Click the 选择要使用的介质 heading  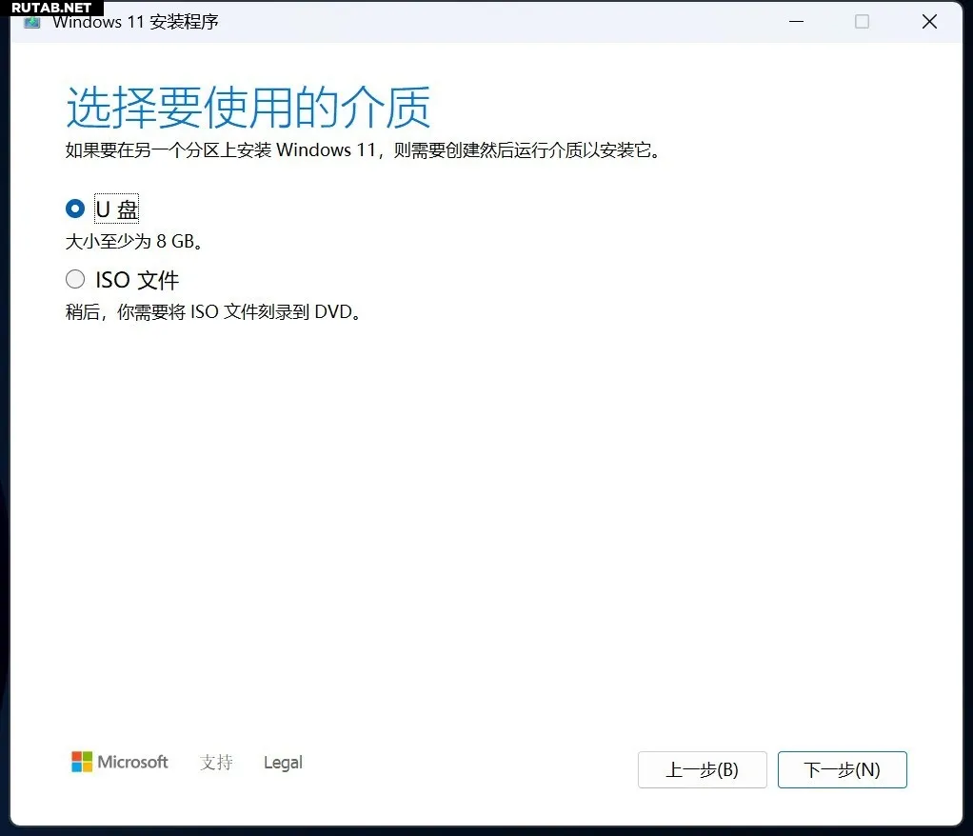[x=248, y=107]
